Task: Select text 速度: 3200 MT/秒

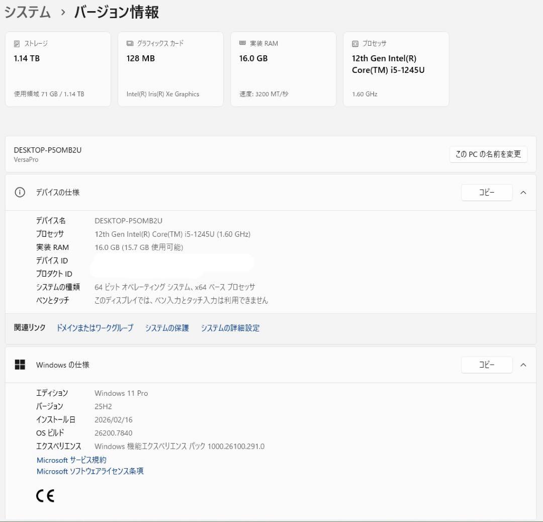Action: [x=263, y=94]
